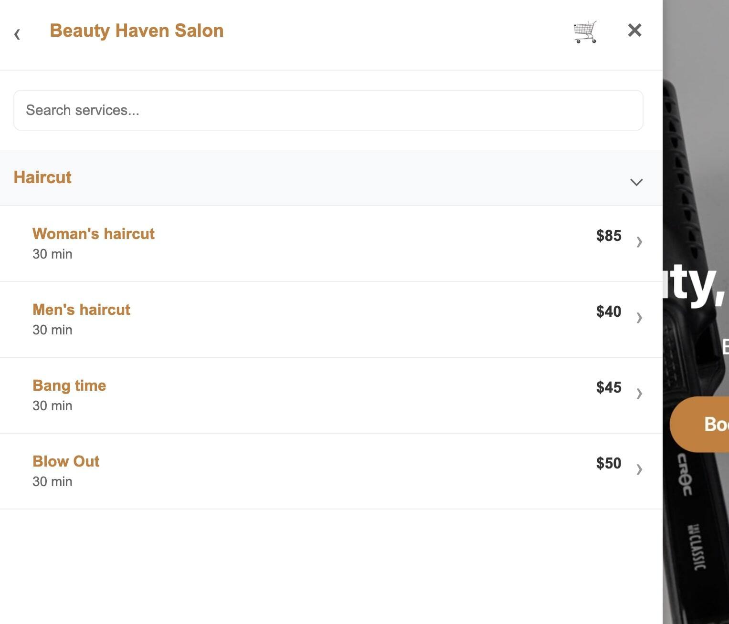Click the Haircut section chevron
The image size is (729, 624).
(x=635, y=182)
